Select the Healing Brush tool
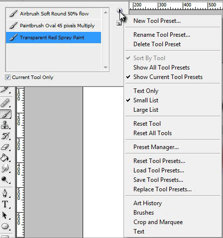 5,103
